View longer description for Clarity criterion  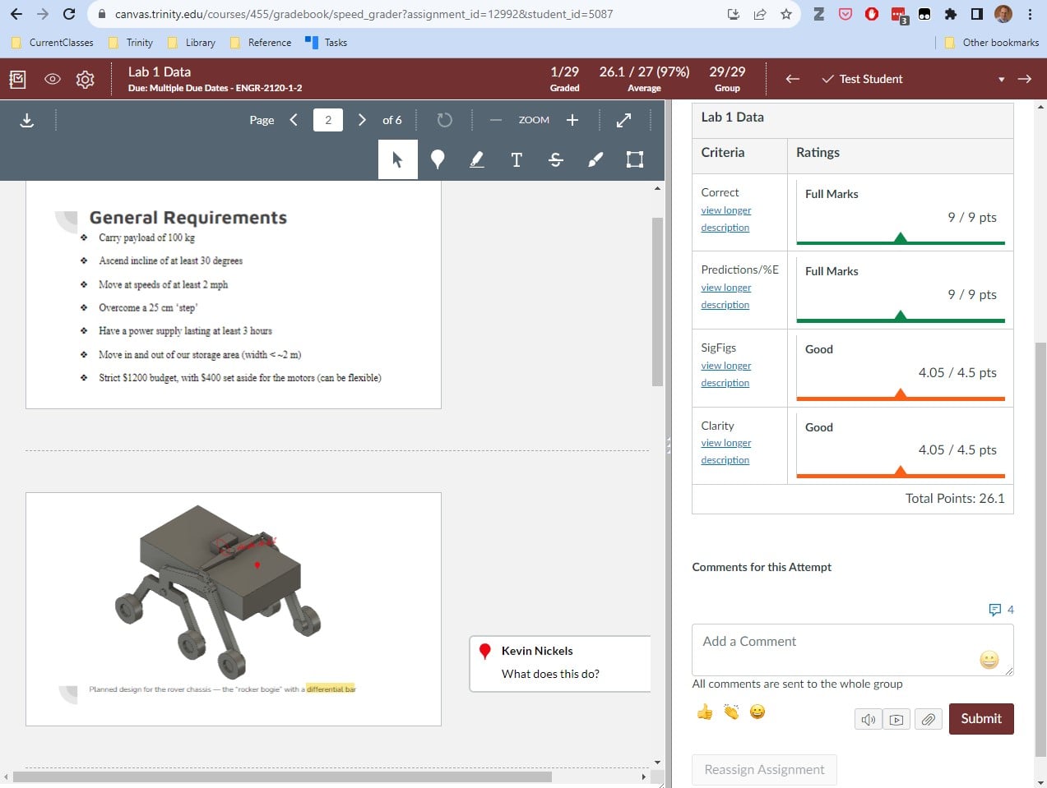pyautogui.click(x=725, y=451)
